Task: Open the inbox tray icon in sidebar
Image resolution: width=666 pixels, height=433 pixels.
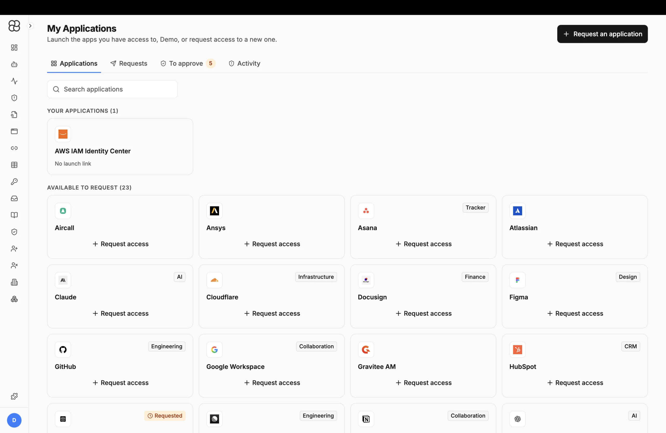Action: click(x=14, y=198)
